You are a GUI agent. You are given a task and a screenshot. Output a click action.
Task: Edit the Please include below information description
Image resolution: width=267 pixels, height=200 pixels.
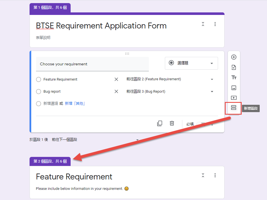tap(82, 188)
